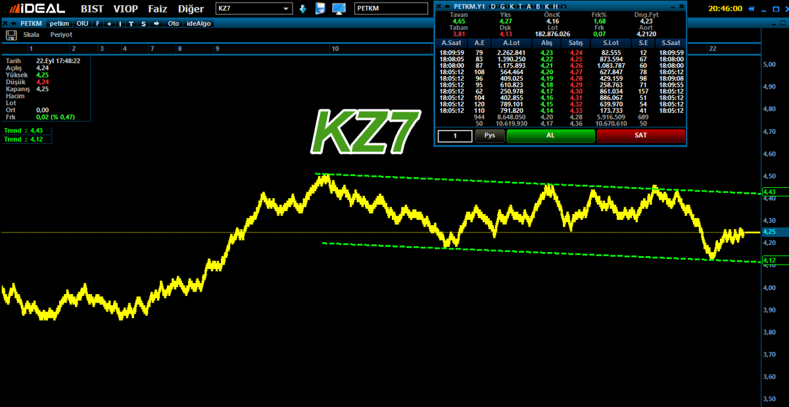
Task: Click the 20:46:00 clock
Action: (726, 9)
